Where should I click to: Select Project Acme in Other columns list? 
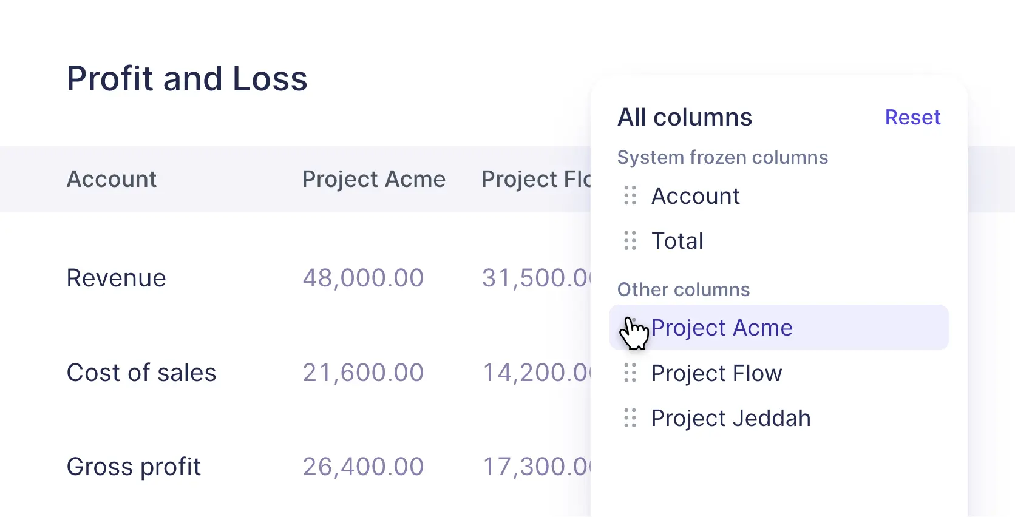pos(779,328)
